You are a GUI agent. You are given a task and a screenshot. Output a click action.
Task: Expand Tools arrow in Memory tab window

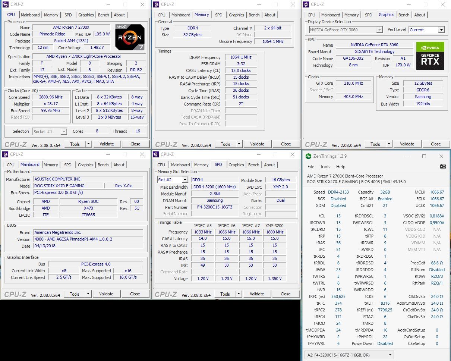pyautogui.click(x=239, y=144)
